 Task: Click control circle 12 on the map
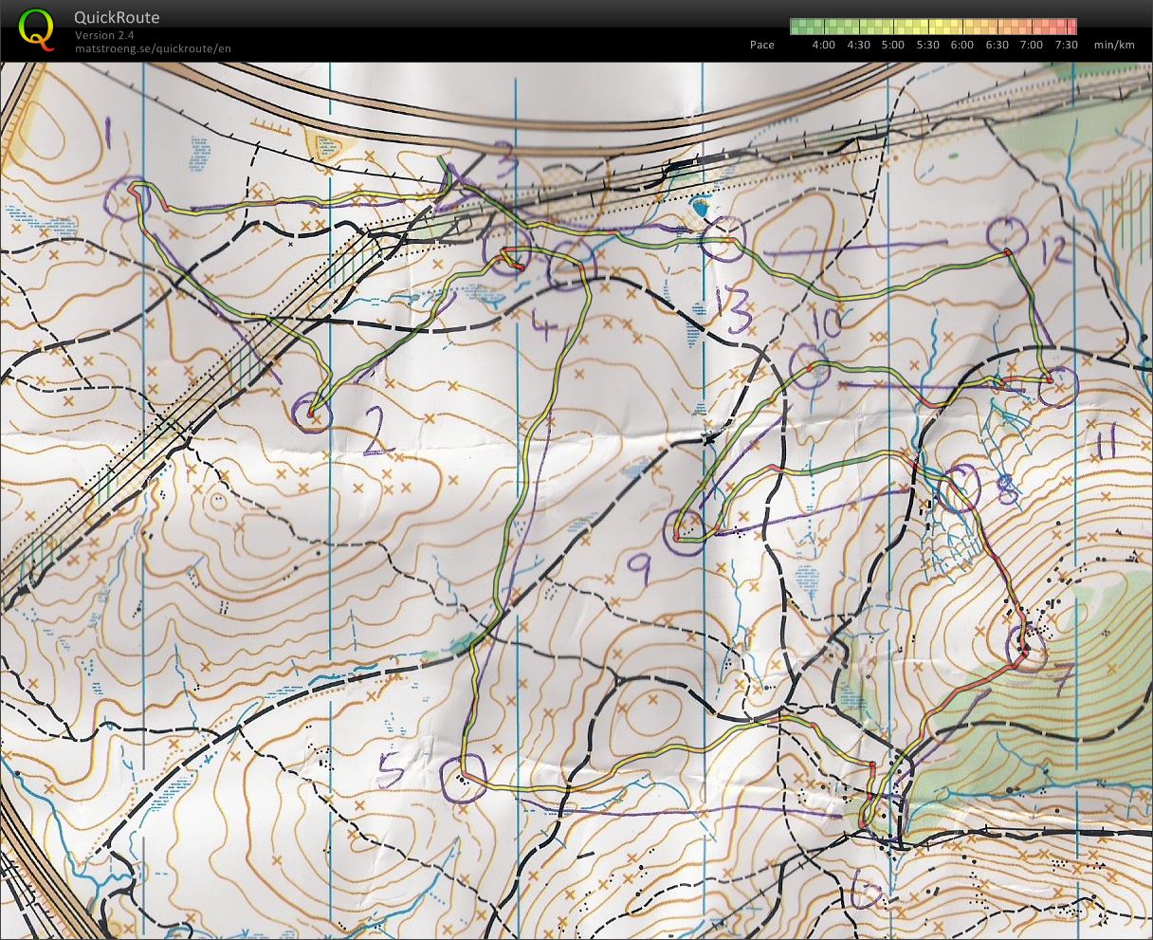tap(1007, 234)
